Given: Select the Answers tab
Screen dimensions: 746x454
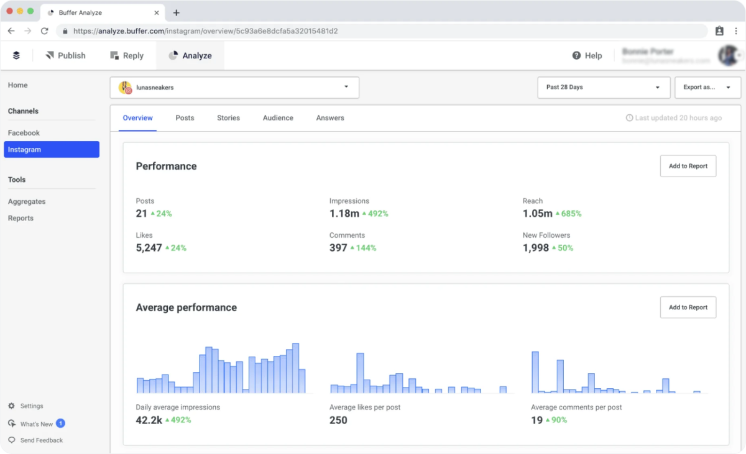Looking at the screenshot, I should click(330, 118).
